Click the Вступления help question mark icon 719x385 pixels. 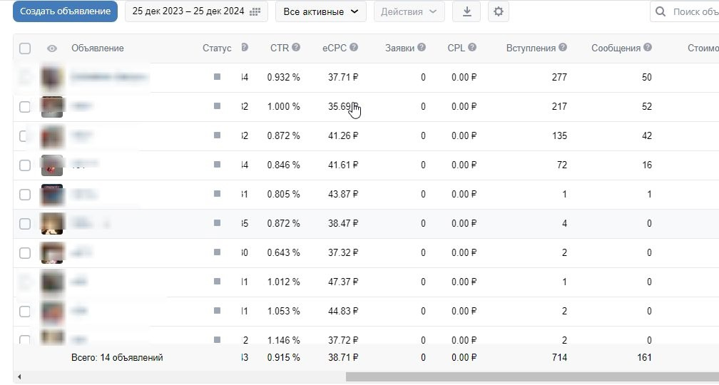pos(563,47)
